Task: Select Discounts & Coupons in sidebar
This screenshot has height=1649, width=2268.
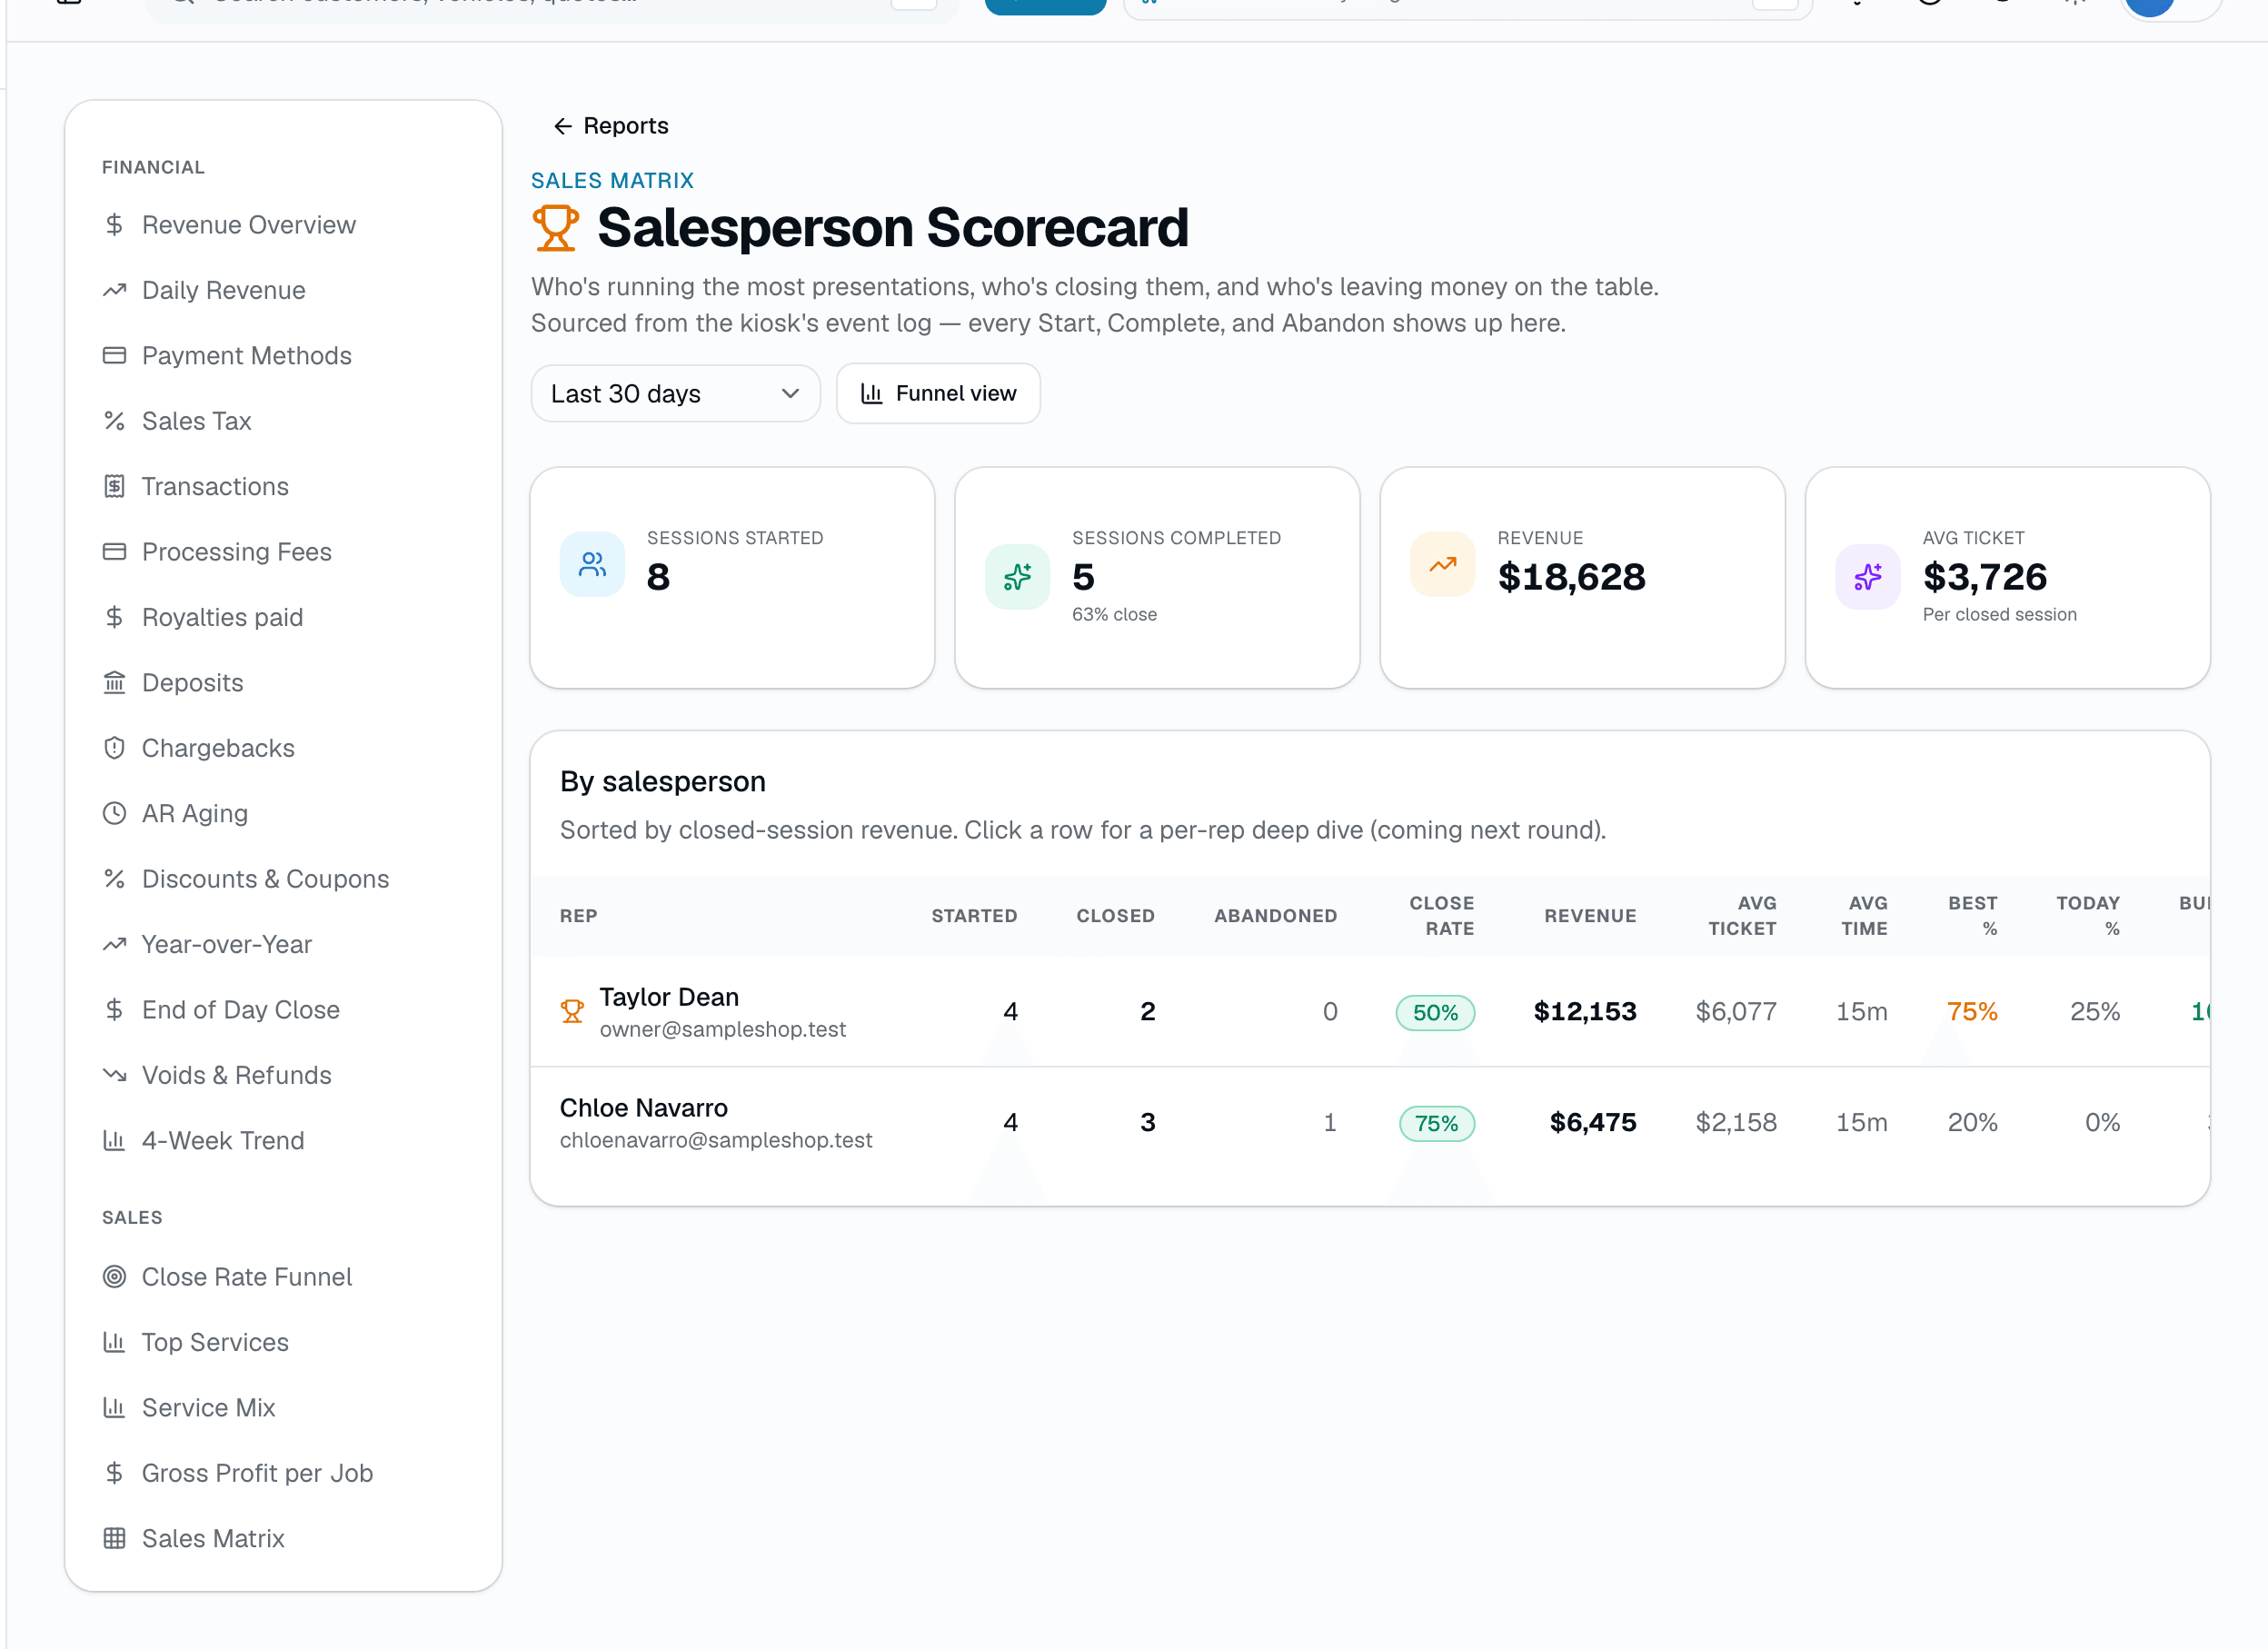Action: 265,880
